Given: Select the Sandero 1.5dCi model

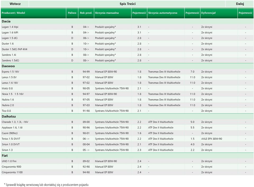Looking at the screenshot, I should 10,60.
